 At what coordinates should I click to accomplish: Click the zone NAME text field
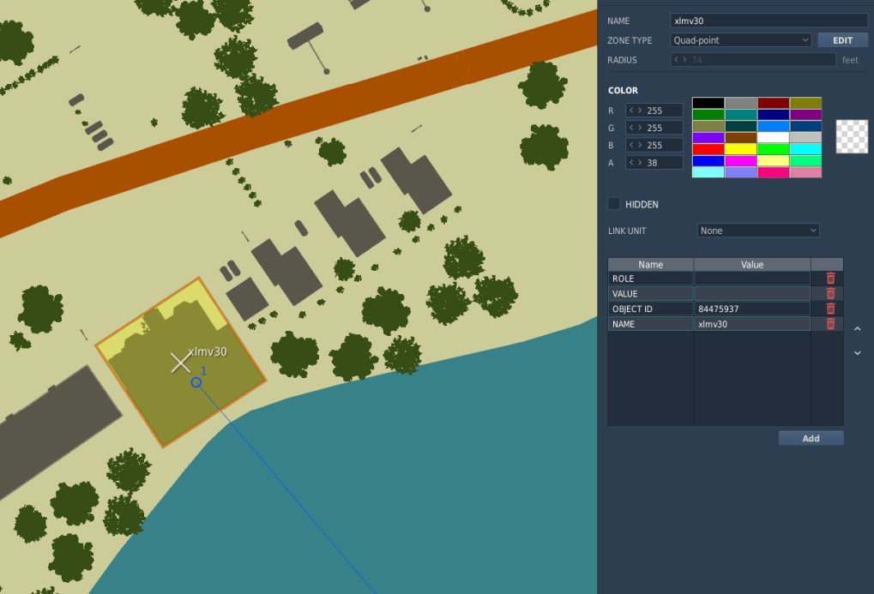tap(769, 21)
